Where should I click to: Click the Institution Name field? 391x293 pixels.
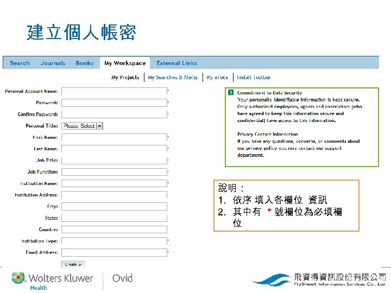pyautogui.click(x=114, y=183)
